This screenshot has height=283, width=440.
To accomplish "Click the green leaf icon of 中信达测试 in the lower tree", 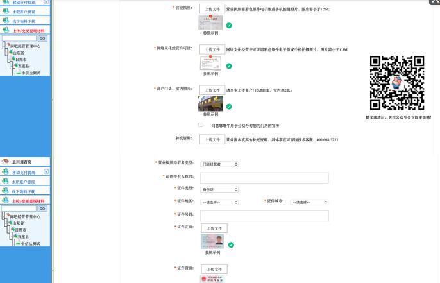I will pyautogui.click(x=18, y=244).
